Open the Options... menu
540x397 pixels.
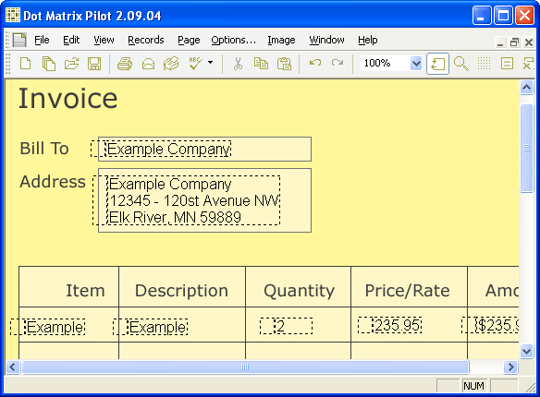coord(234,40)
